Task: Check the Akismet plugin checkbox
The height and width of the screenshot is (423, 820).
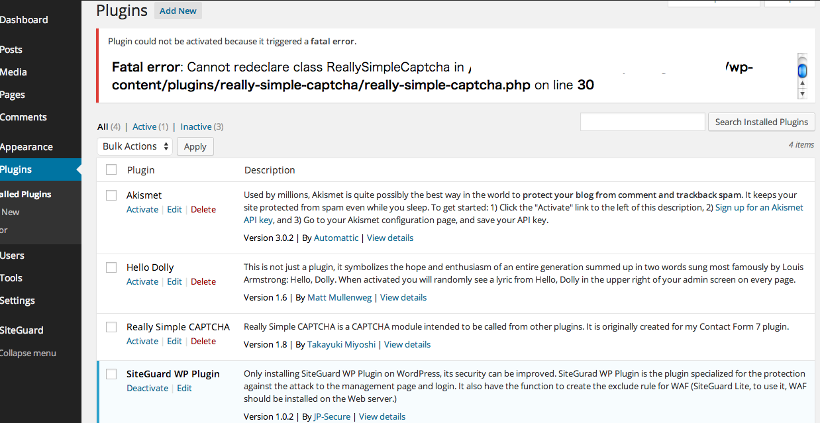Action: point(111,195)
